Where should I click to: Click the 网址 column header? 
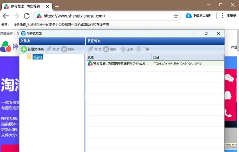[x=188, y=58]
